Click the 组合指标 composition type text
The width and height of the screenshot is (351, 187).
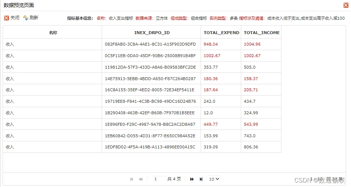(x=199, y=18)
